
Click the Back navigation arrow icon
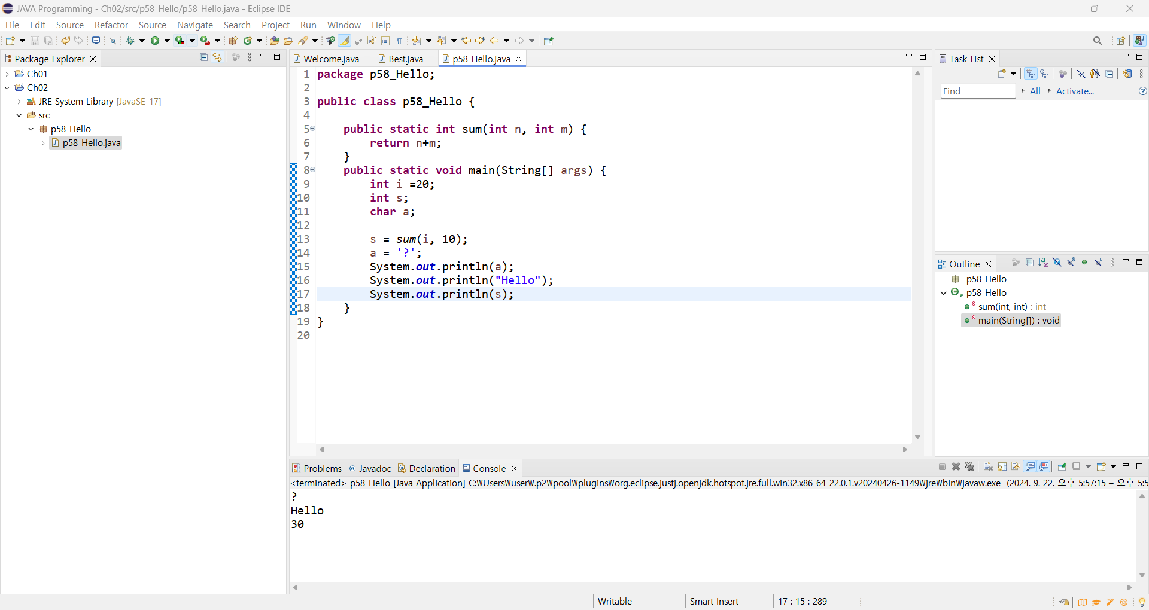494,41
